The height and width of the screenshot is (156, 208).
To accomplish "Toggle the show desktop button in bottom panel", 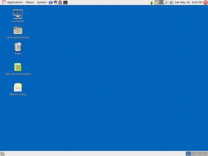I will (x=2, y=154).
